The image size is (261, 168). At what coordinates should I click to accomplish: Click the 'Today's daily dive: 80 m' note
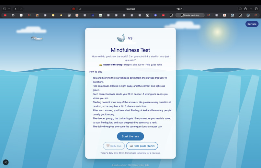point(130,153)
